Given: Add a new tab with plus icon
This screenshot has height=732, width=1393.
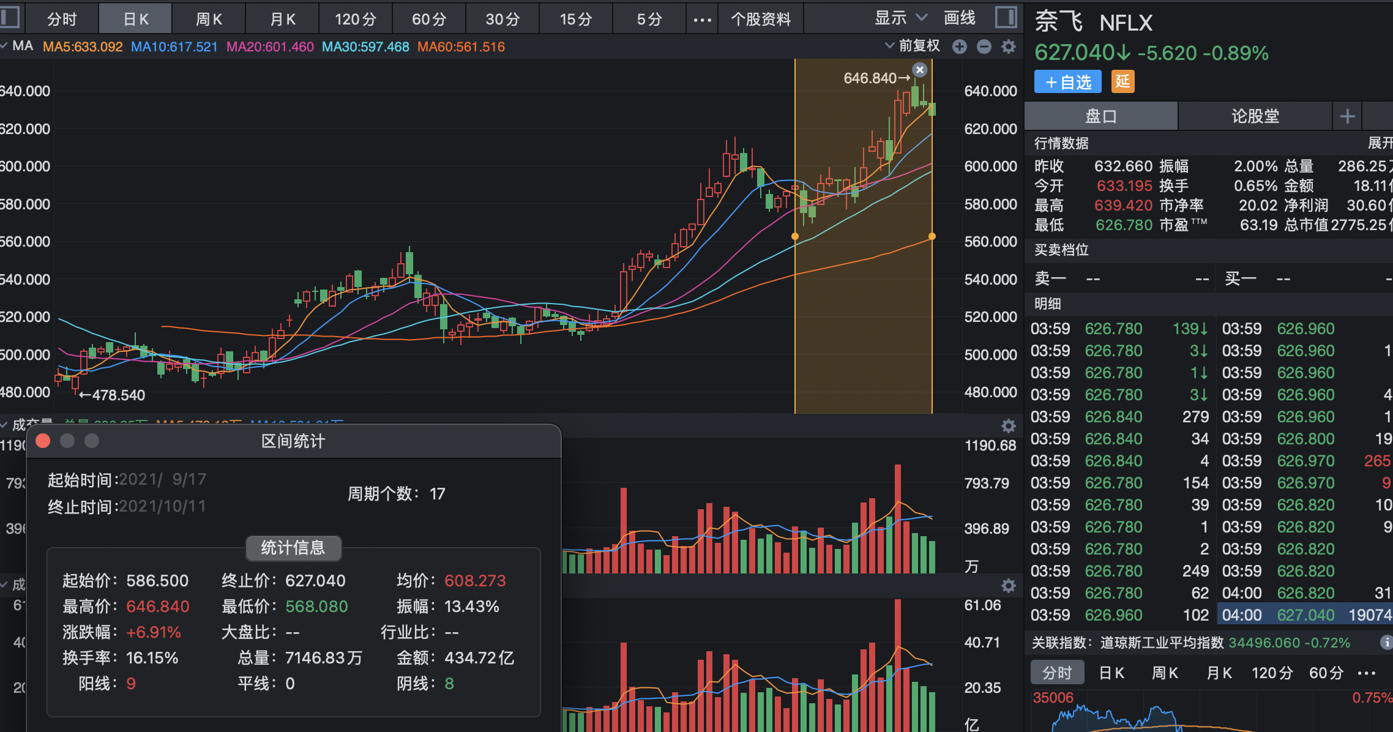Looking at the screenshot, I should pyautogui.click(x=1347, y=116).
